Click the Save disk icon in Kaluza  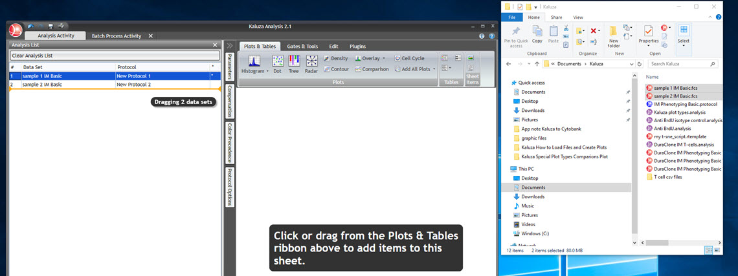point(51,26)
